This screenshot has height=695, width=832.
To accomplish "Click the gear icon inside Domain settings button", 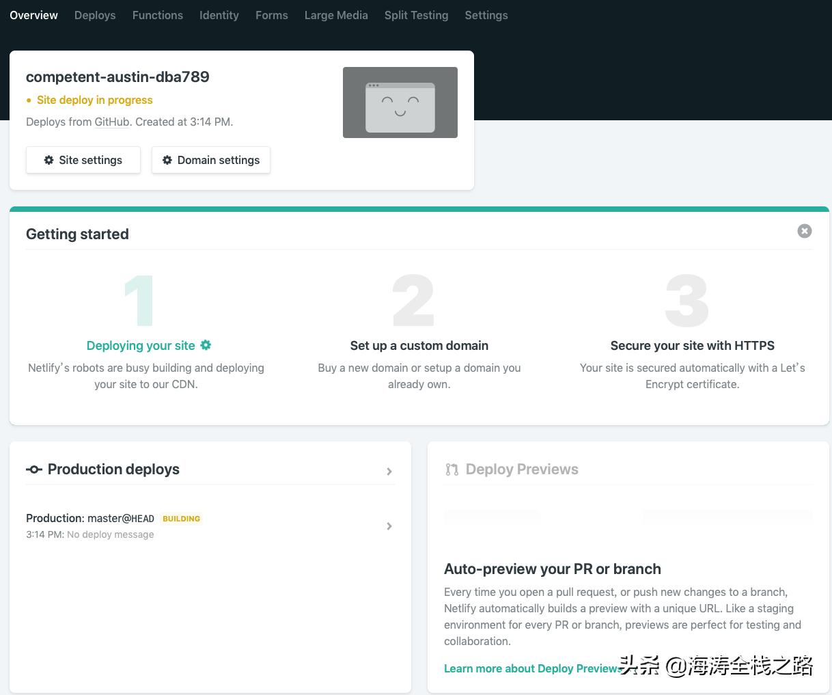I will coord(167,160).
